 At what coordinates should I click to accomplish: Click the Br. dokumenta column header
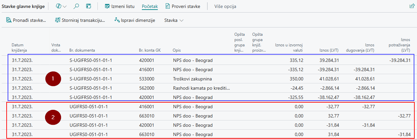pyautogui.click(x=82, y=50)
